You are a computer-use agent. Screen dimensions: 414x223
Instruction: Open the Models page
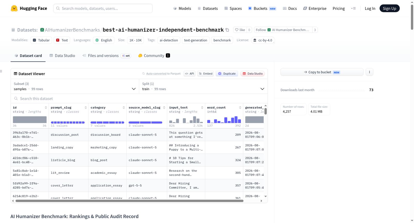pyautogui.click(x=182, y=8)
